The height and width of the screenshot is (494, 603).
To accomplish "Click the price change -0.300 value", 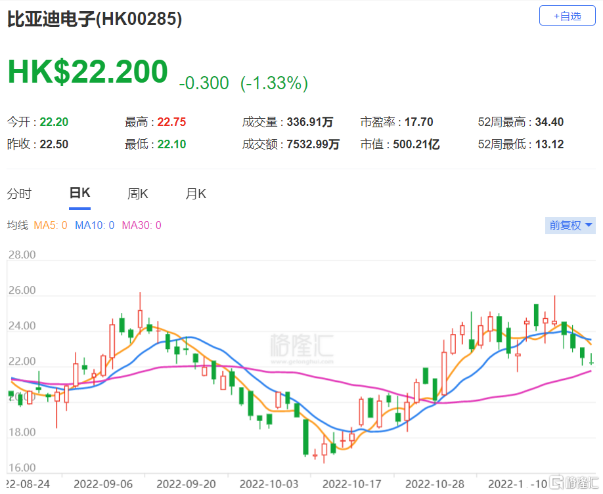I will pos(204,83).
